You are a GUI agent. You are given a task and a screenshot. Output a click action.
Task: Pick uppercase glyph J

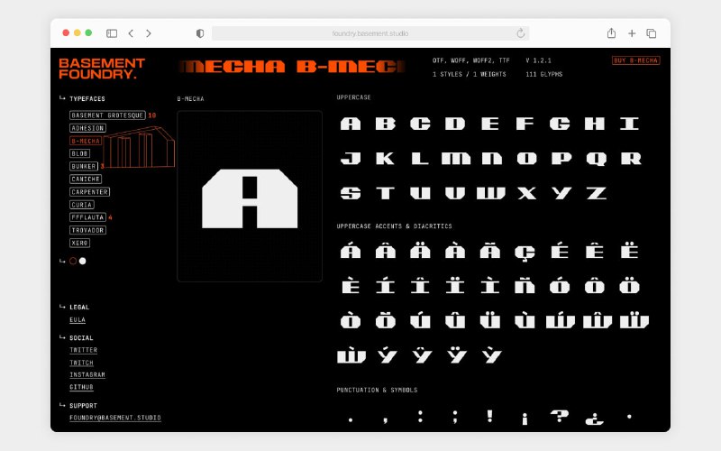point(351,159)
